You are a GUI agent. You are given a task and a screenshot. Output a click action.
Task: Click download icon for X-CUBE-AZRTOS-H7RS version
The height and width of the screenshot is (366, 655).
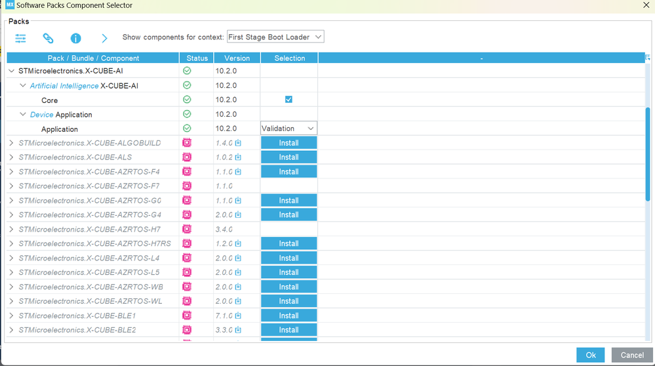[238, 243]
